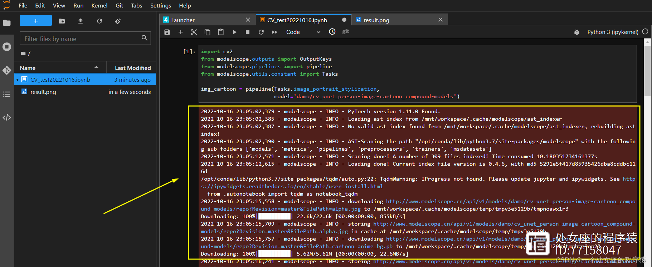Viewport: 652px width, 267px height.
Task: Restart kernel and run all cells
Action: [x=274, y=32]
